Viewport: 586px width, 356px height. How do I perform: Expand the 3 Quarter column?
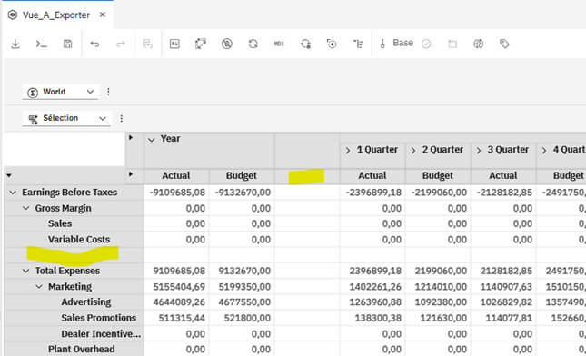479,151
